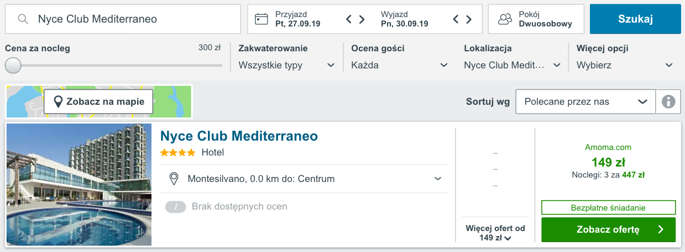685x252 pixels.
Task: Expand the Lokalizacja filter
Action: [512, 65]
